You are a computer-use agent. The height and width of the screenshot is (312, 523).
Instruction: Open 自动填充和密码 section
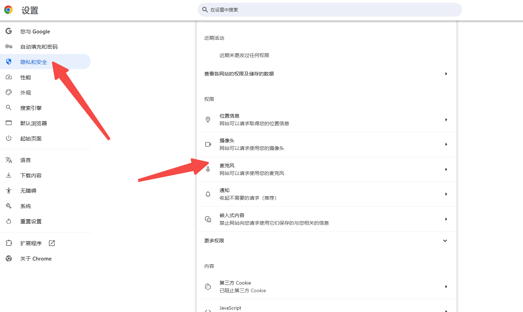pos(45,47)
